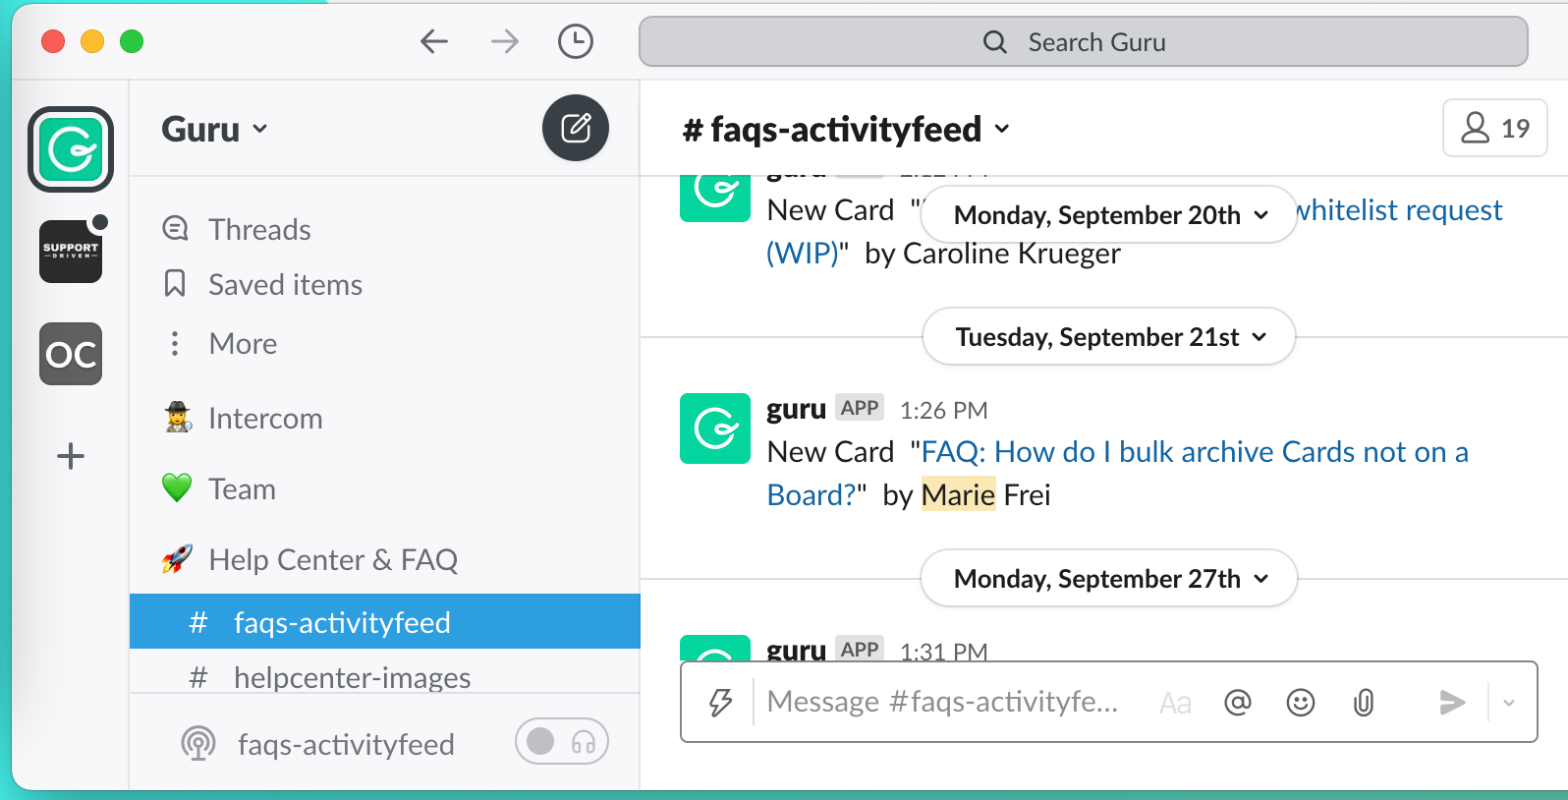Open the whitelist request card link

coord(1399,210)
